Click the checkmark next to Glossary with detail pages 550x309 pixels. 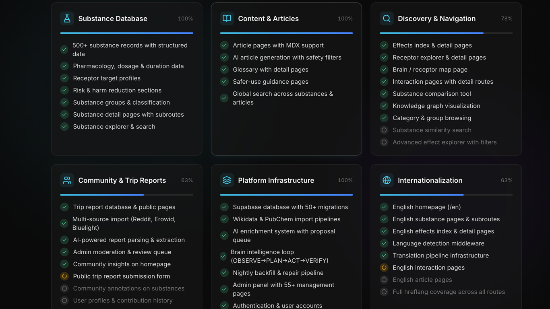[224, 69]
